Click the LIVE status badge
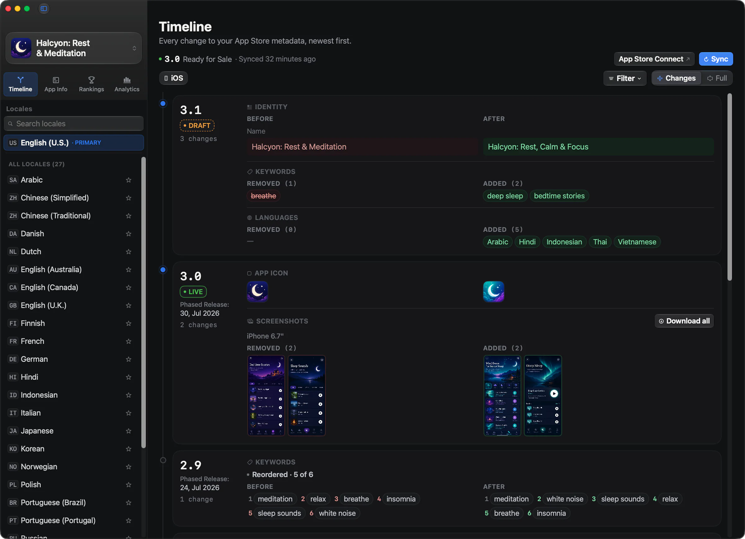745x539 pixels. tap(193, 292)
